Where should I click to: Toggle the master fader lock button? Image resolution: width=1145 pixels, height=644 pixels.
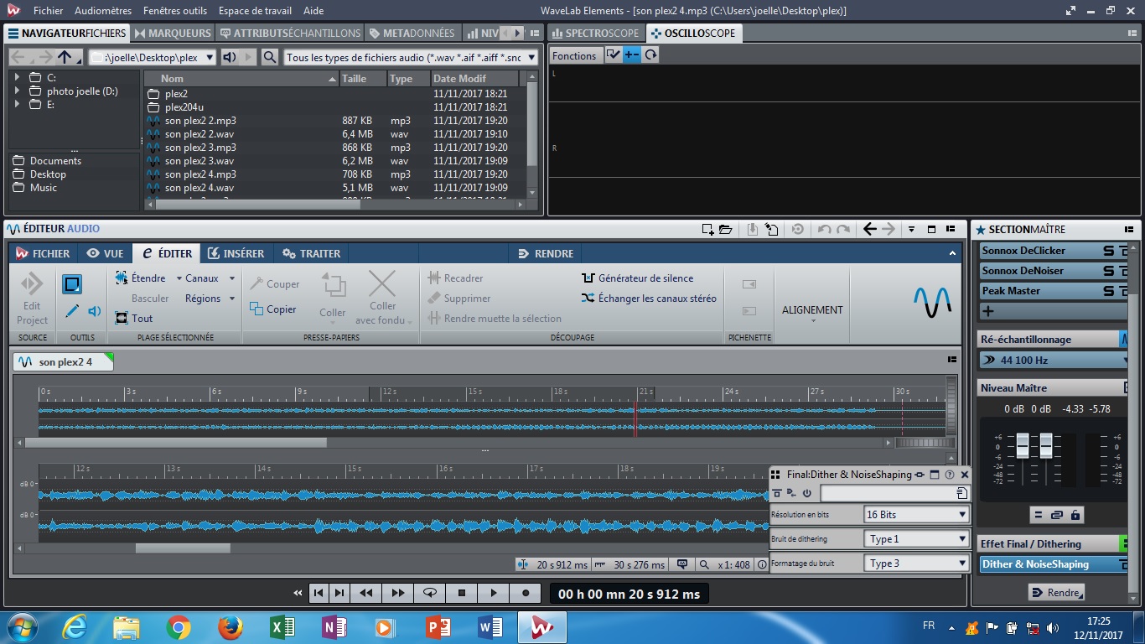1075,515
